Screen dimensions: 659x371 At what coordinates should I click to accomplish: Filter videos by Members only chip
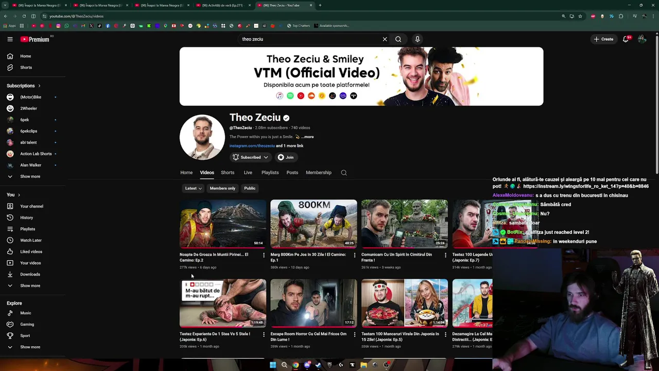click(222, 188)
